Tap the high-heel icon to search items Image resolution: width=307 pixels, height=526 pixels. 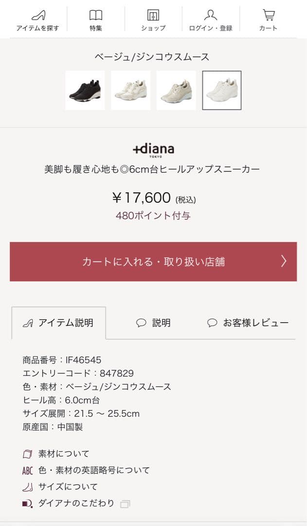coord(37,15)
